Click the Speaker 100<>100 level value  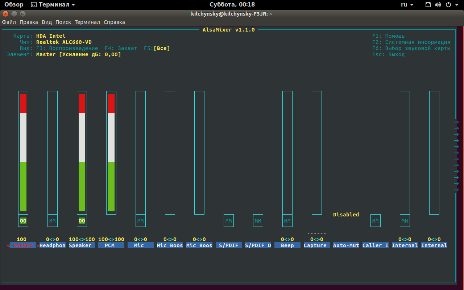click(x=82, y=239)
